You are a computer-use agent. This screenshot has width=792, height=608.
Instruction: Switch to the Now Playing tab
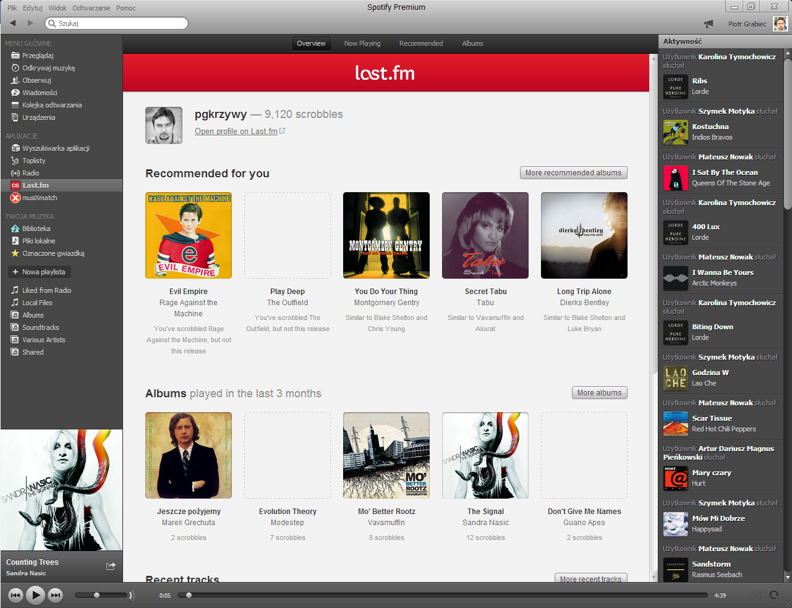coord(362,43)
